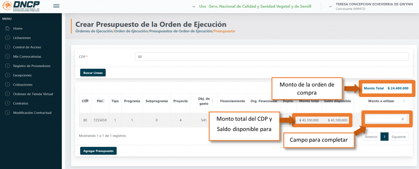Click the Cotizaciones sidebar icon
The image size is (419, 169).
[x=7, y=85]
